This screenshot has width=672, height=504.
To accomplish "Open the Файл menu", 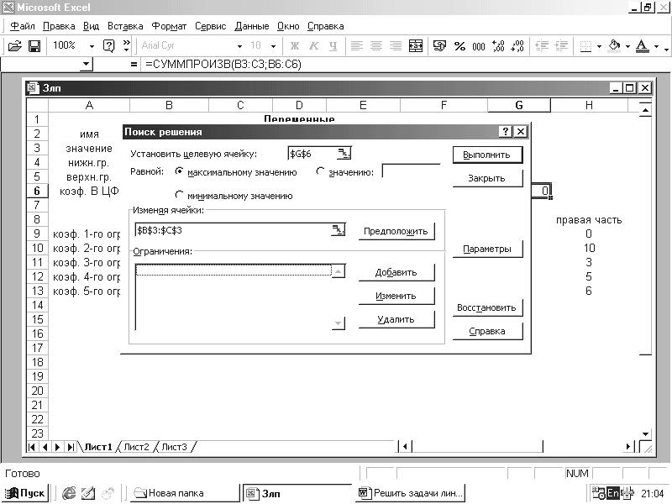I will [x=23, y=26].
